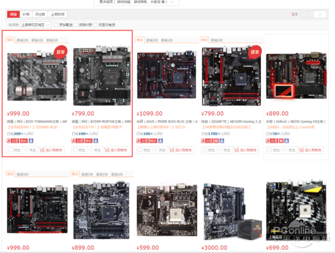Click 关注 heart on MSI B350M MORTAR
335x253 pixels.
(x=95, y=150)
